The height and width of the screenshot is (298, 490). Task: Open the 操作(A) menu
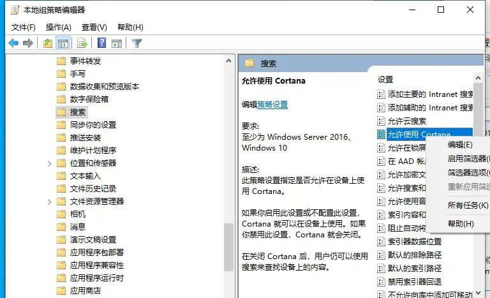[x=59, y=27]
